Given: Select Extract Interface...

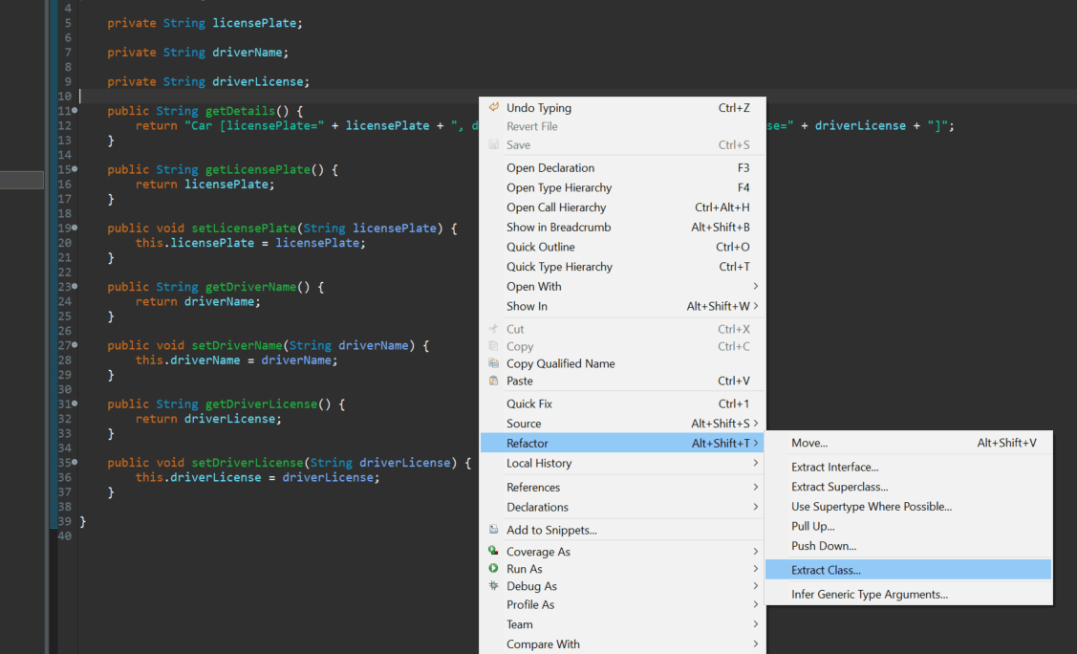Looking at the screenshot, I should click(x=909, y=468).
